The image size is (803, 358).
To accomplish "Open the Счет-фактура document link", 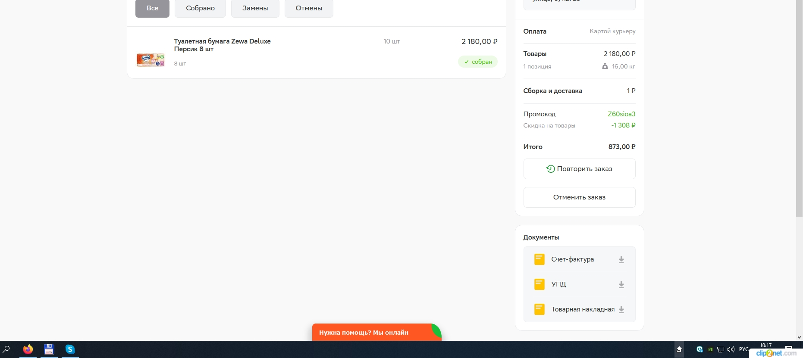I will [572, 259].
